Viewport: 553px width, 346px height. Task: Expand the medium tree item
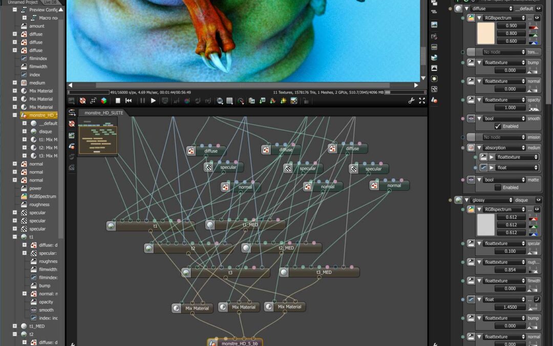coord(15,83)
